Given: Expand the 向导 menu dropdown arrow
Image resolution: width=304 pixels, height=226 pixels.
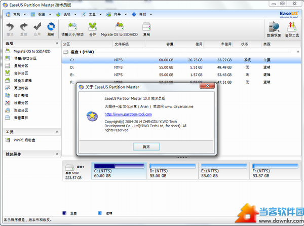Looking at the screenshot, I should tap(126, 14).
